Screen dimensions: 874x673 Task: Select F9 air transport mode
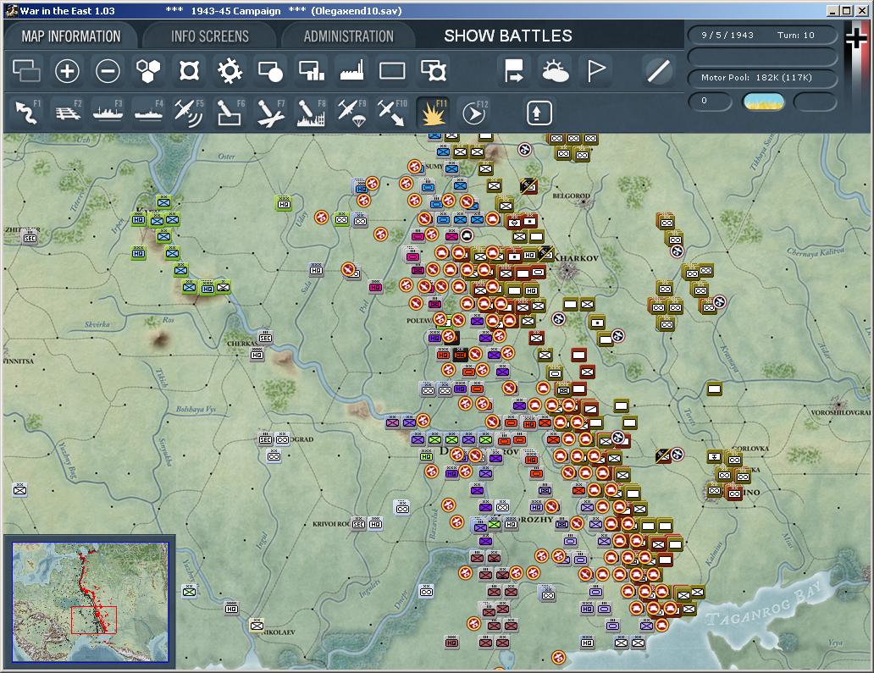click(351, 112)
